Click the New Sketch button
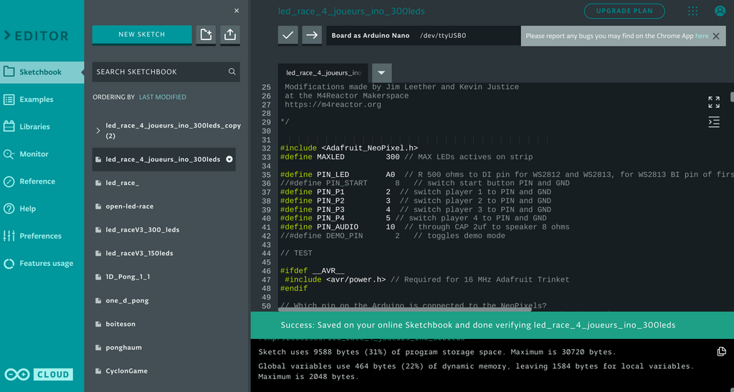 tap(142, 34)
